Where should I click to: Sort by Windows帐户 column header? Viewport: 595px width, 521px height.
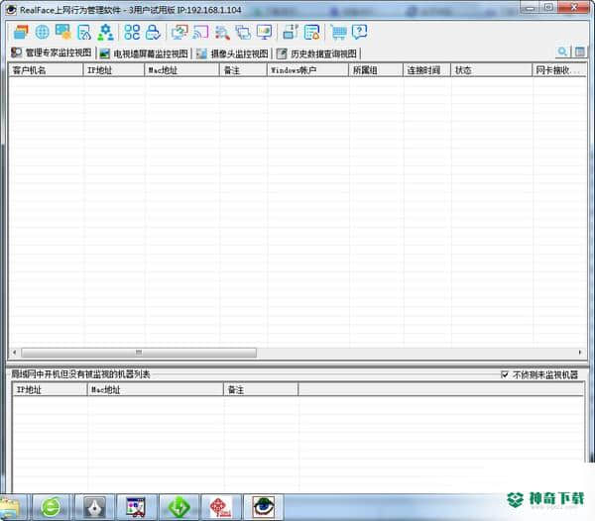(x=307, y=70)
